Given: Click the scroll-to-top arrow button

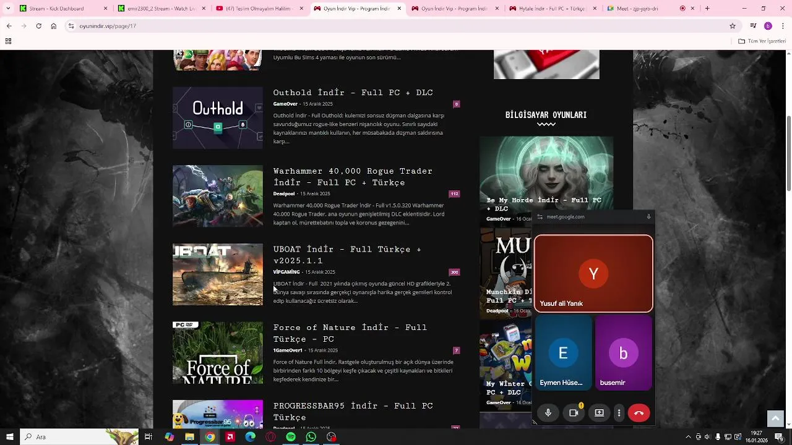Looking at the screenshot, I should point(775,418).
